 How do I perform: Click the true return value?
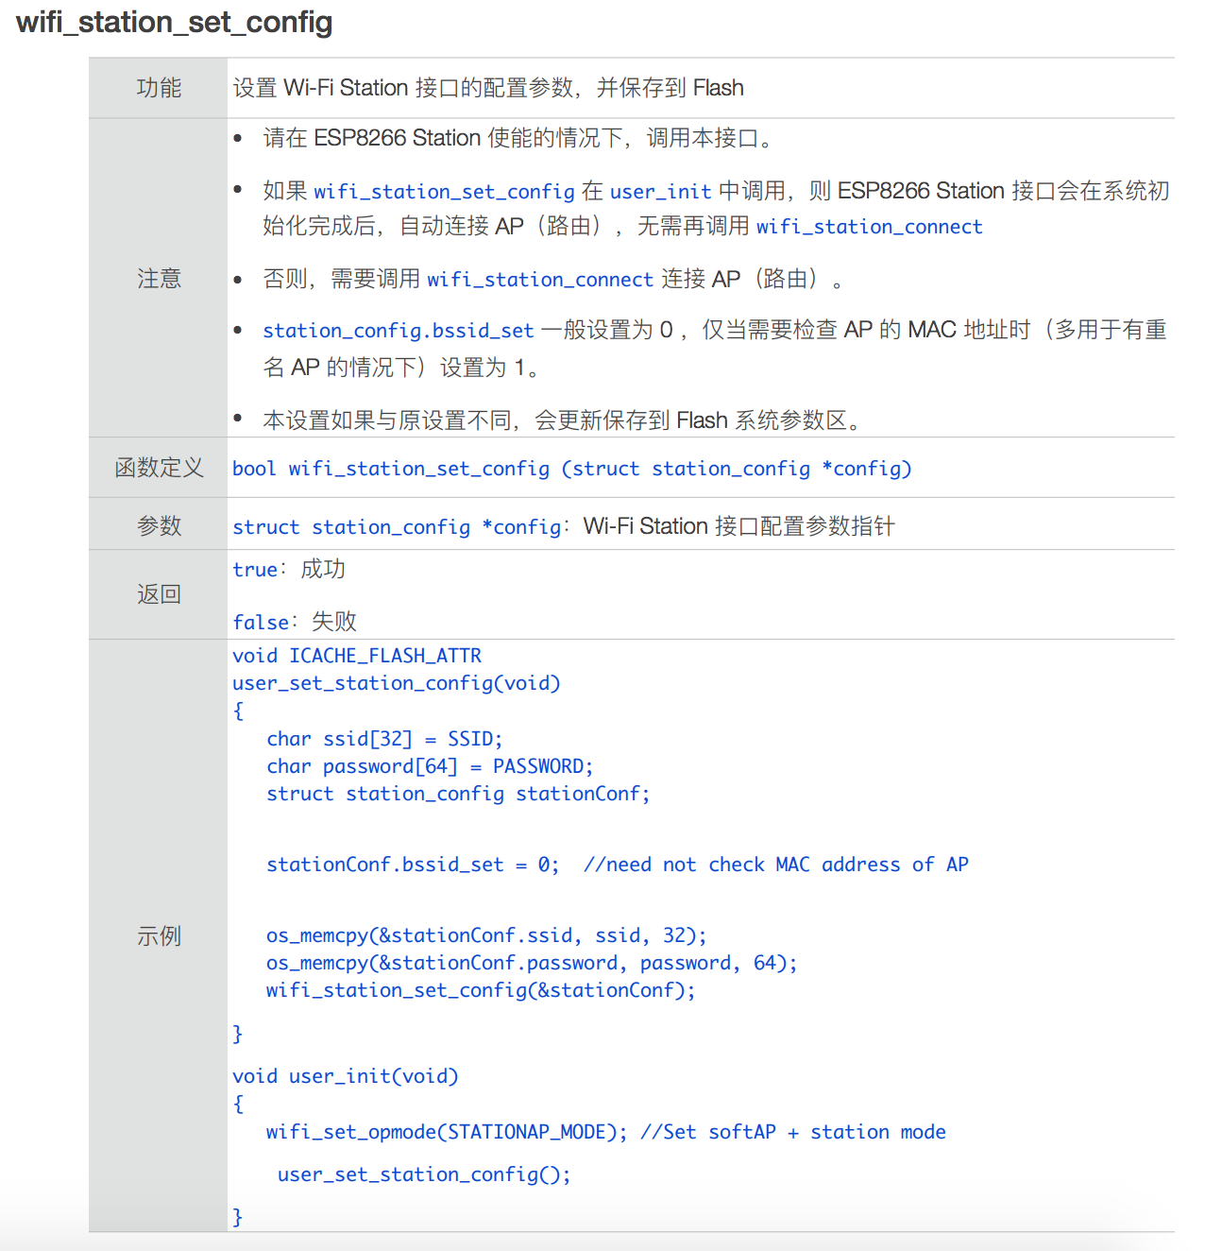click(255, 570)
